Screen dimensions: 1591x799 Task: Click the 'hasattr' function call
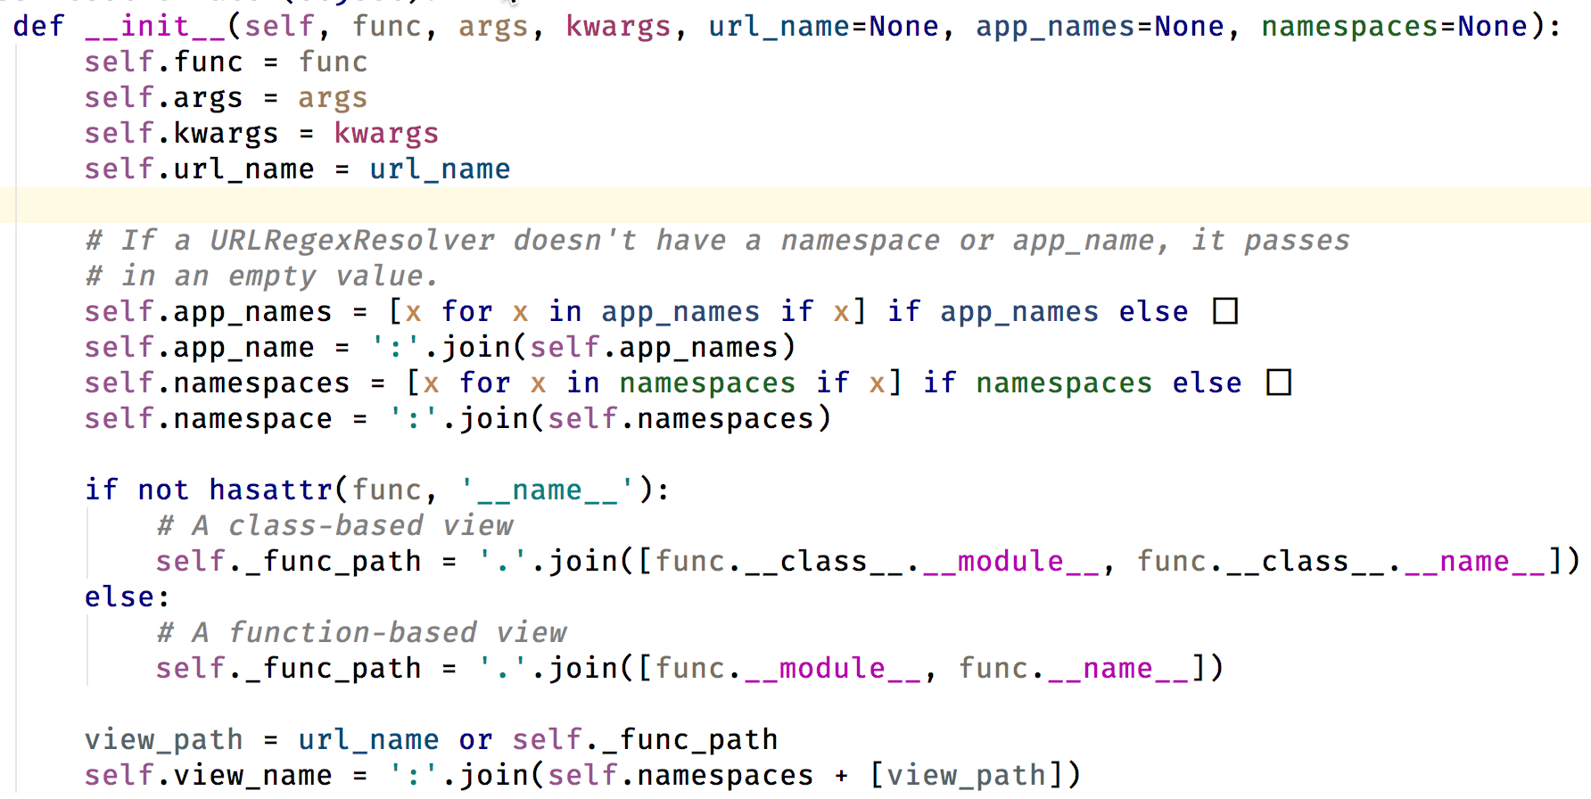(x=270, y=490)
